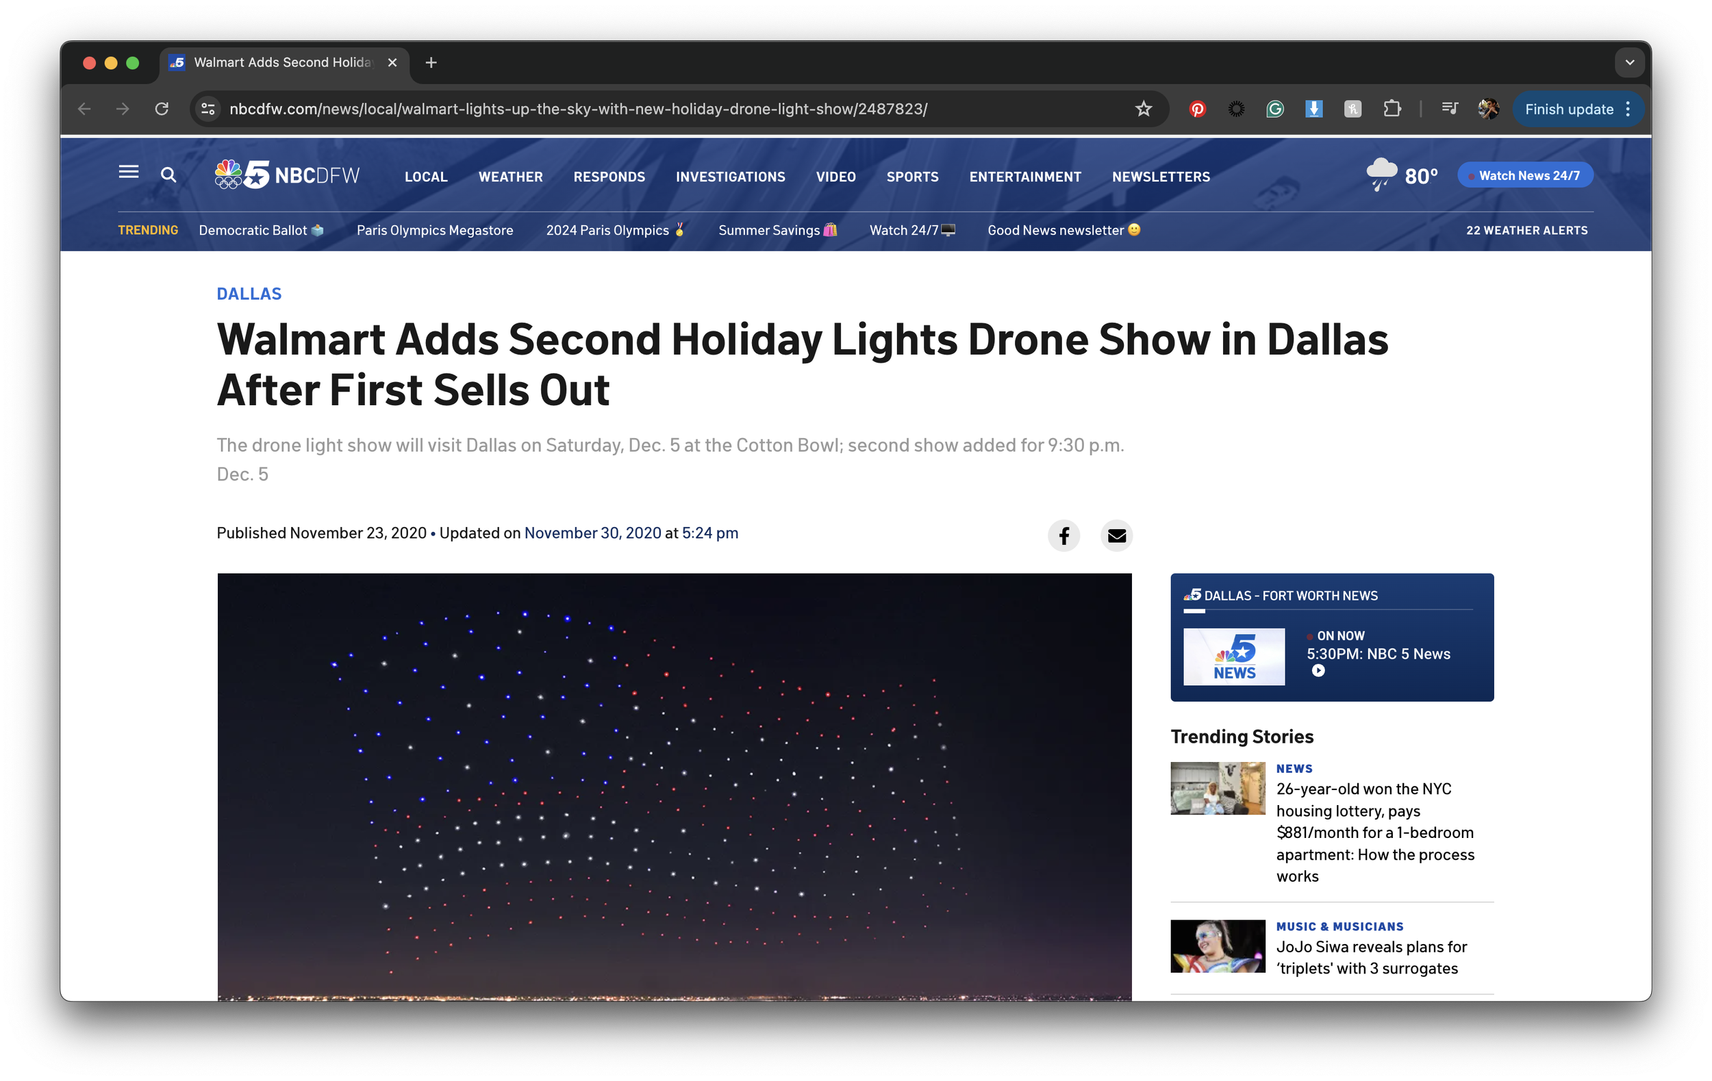Image resolution: width=1712 pixels, height=1081 pixels.
Task: Open the NBC 5 News live thumbnail
Action: coord(1233,657)
